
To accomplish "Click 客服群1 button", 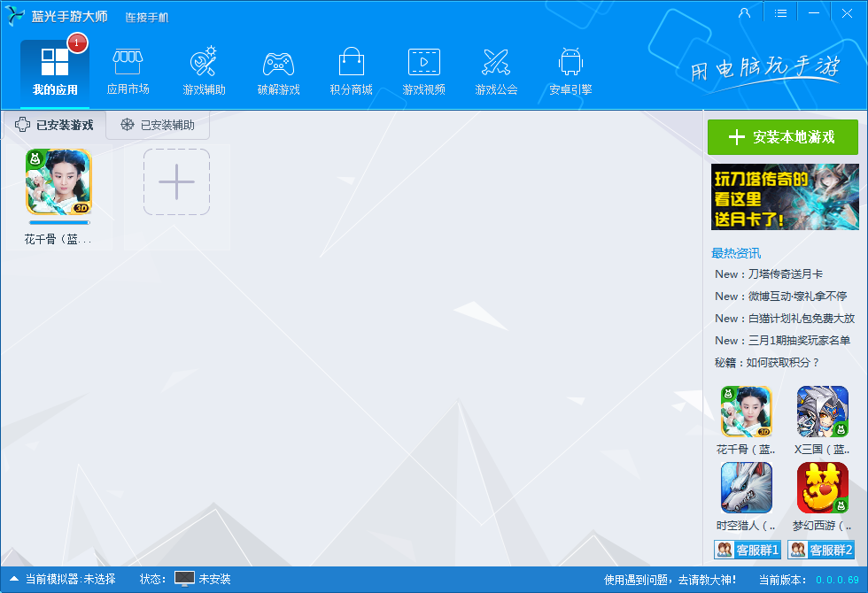I will 747,551.
